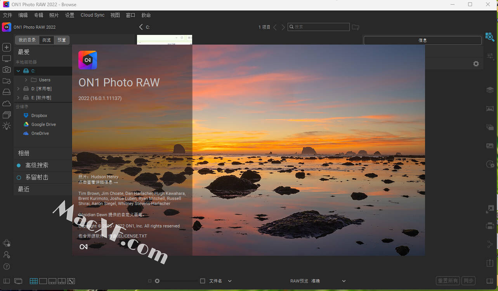Click the thumbnail size slider handle
The width and height of the screenshot is (498, 291).
click(x=157, y=281)
